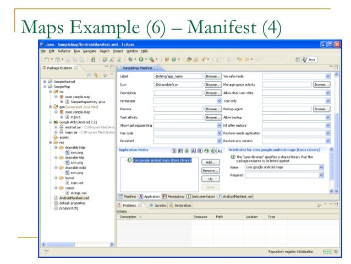The height and width of the screenshot is (264, 351).
Task: Open the Has code dropdown
Action: pos(219,133)
